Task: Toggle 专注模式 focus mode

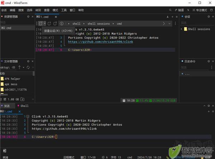Action: click(x=200, y=10)
